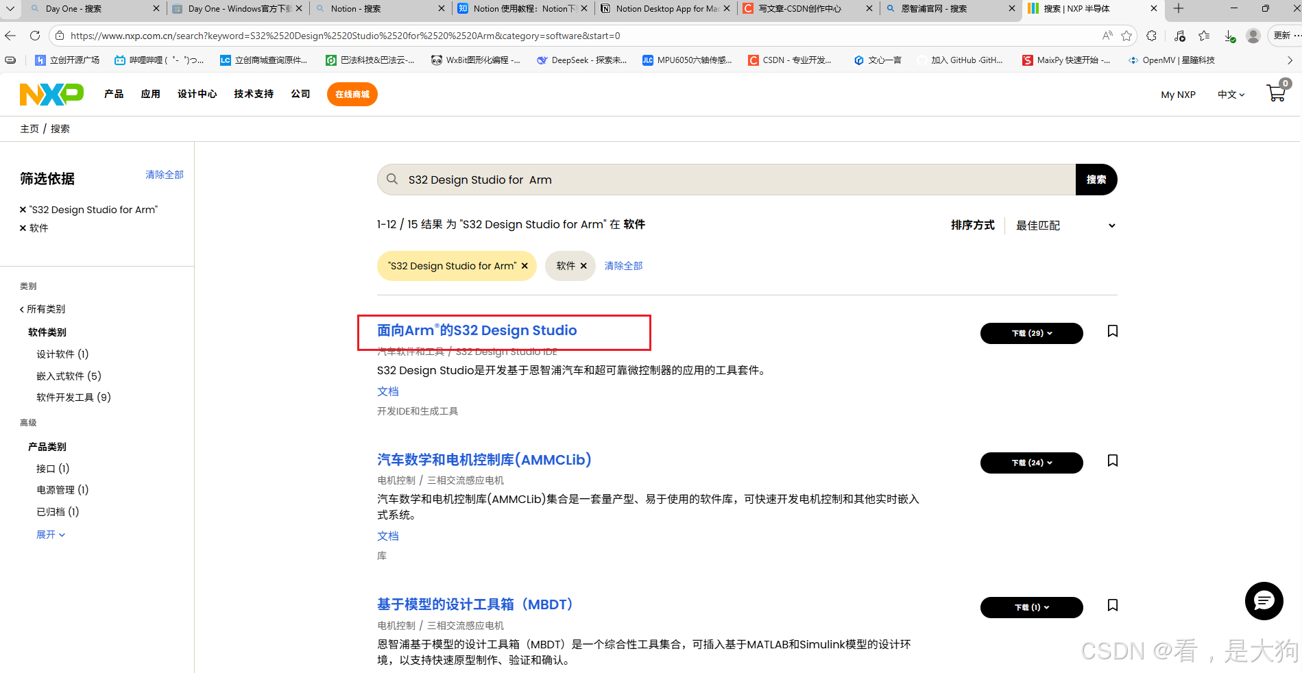Switch to the 恩智浦官网 - 搜索 tab

(951, 9)
